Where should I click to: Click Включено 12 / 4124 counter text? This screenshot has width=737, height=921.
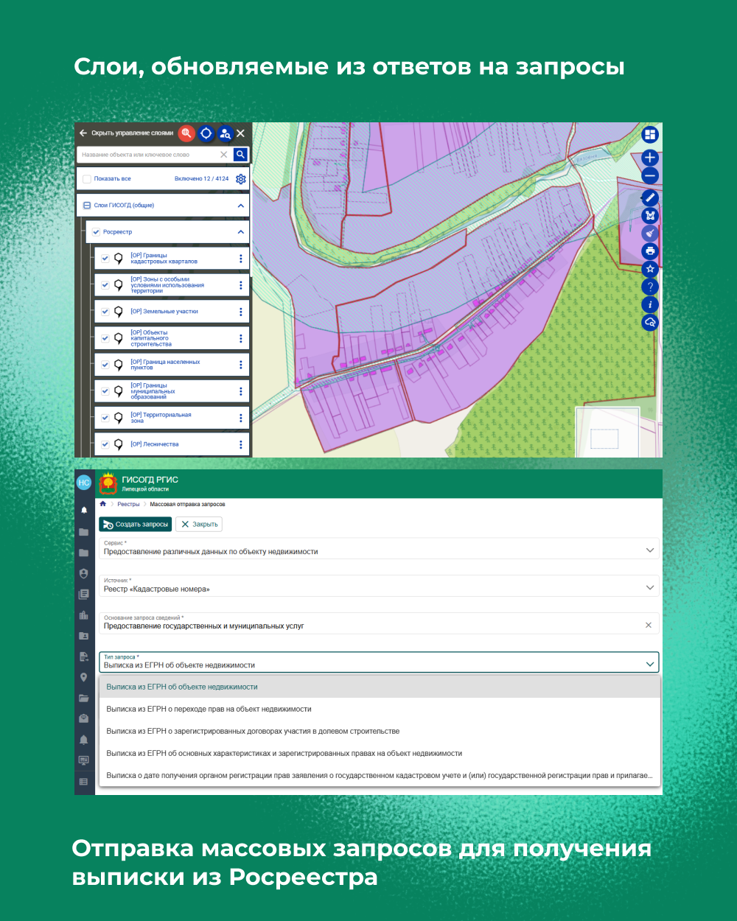201,179
